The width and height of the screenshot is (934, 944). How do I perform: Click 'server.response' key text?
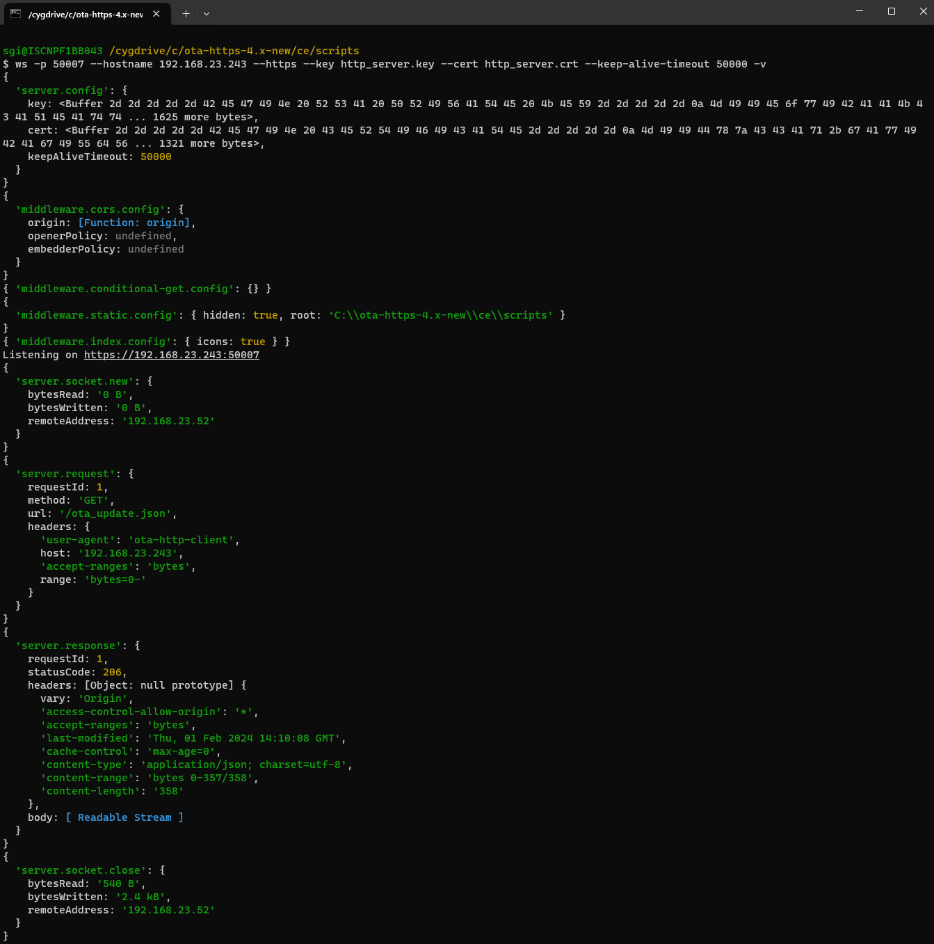tap(69, 646)
